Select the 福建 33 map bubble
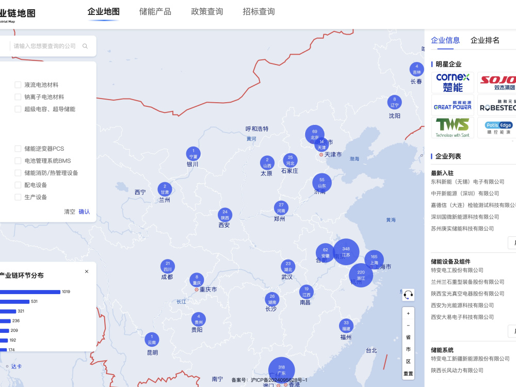Screen dimensions: 516x387 pyautogui.click(x=346, y=326)
